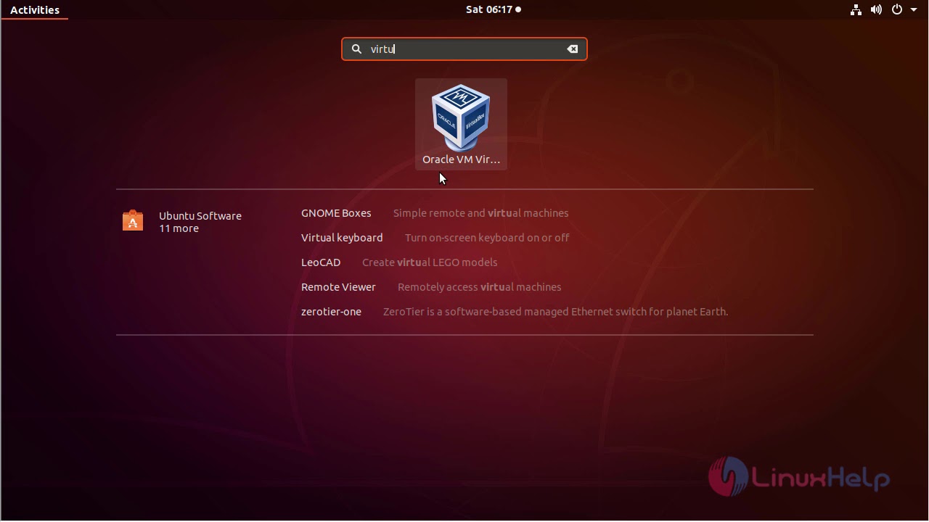Select GNOME Boxes search result
The image size is (929, 522).
336,213
